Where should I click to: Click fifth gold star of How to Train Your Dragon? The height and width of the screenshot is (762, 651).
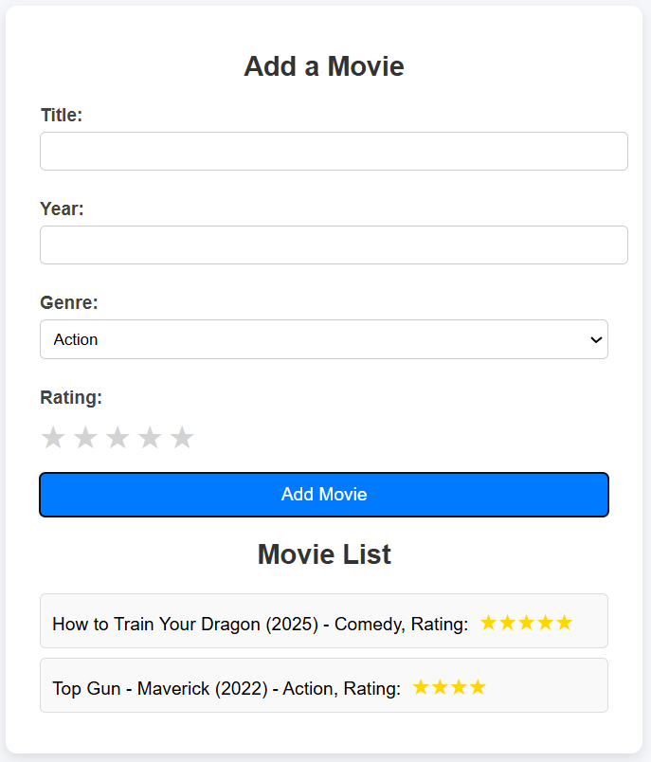point(565,623)
